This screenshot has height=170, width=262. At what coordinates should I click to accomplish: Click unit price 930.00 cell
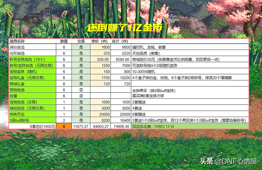pos(101,59)
